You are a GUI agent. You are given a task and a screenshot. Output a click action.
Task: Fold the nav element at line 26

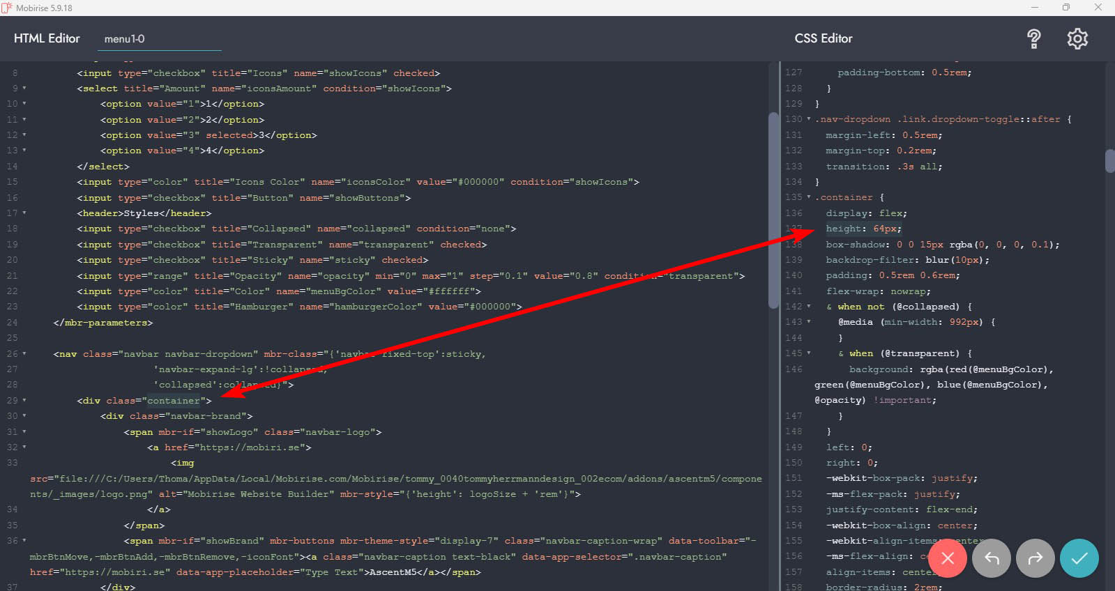24,354
